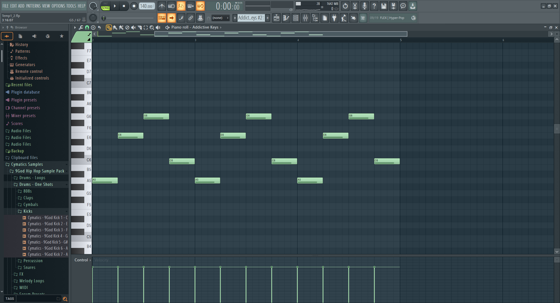Open the (none) pattern selector dropdown
Image resolution: width=560 pixels, height=303 pixels.
click(x=220, y=18)
